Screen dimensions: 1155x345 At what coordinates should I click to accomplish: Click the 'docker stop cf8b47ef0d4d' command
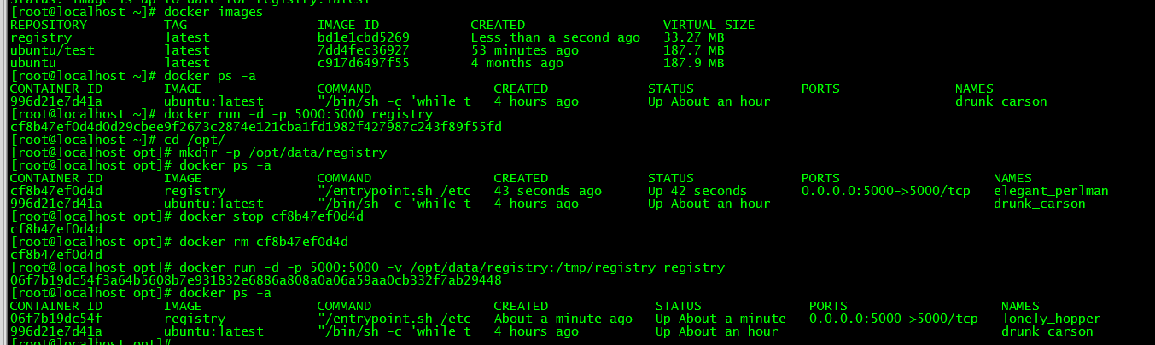[271, 216]
